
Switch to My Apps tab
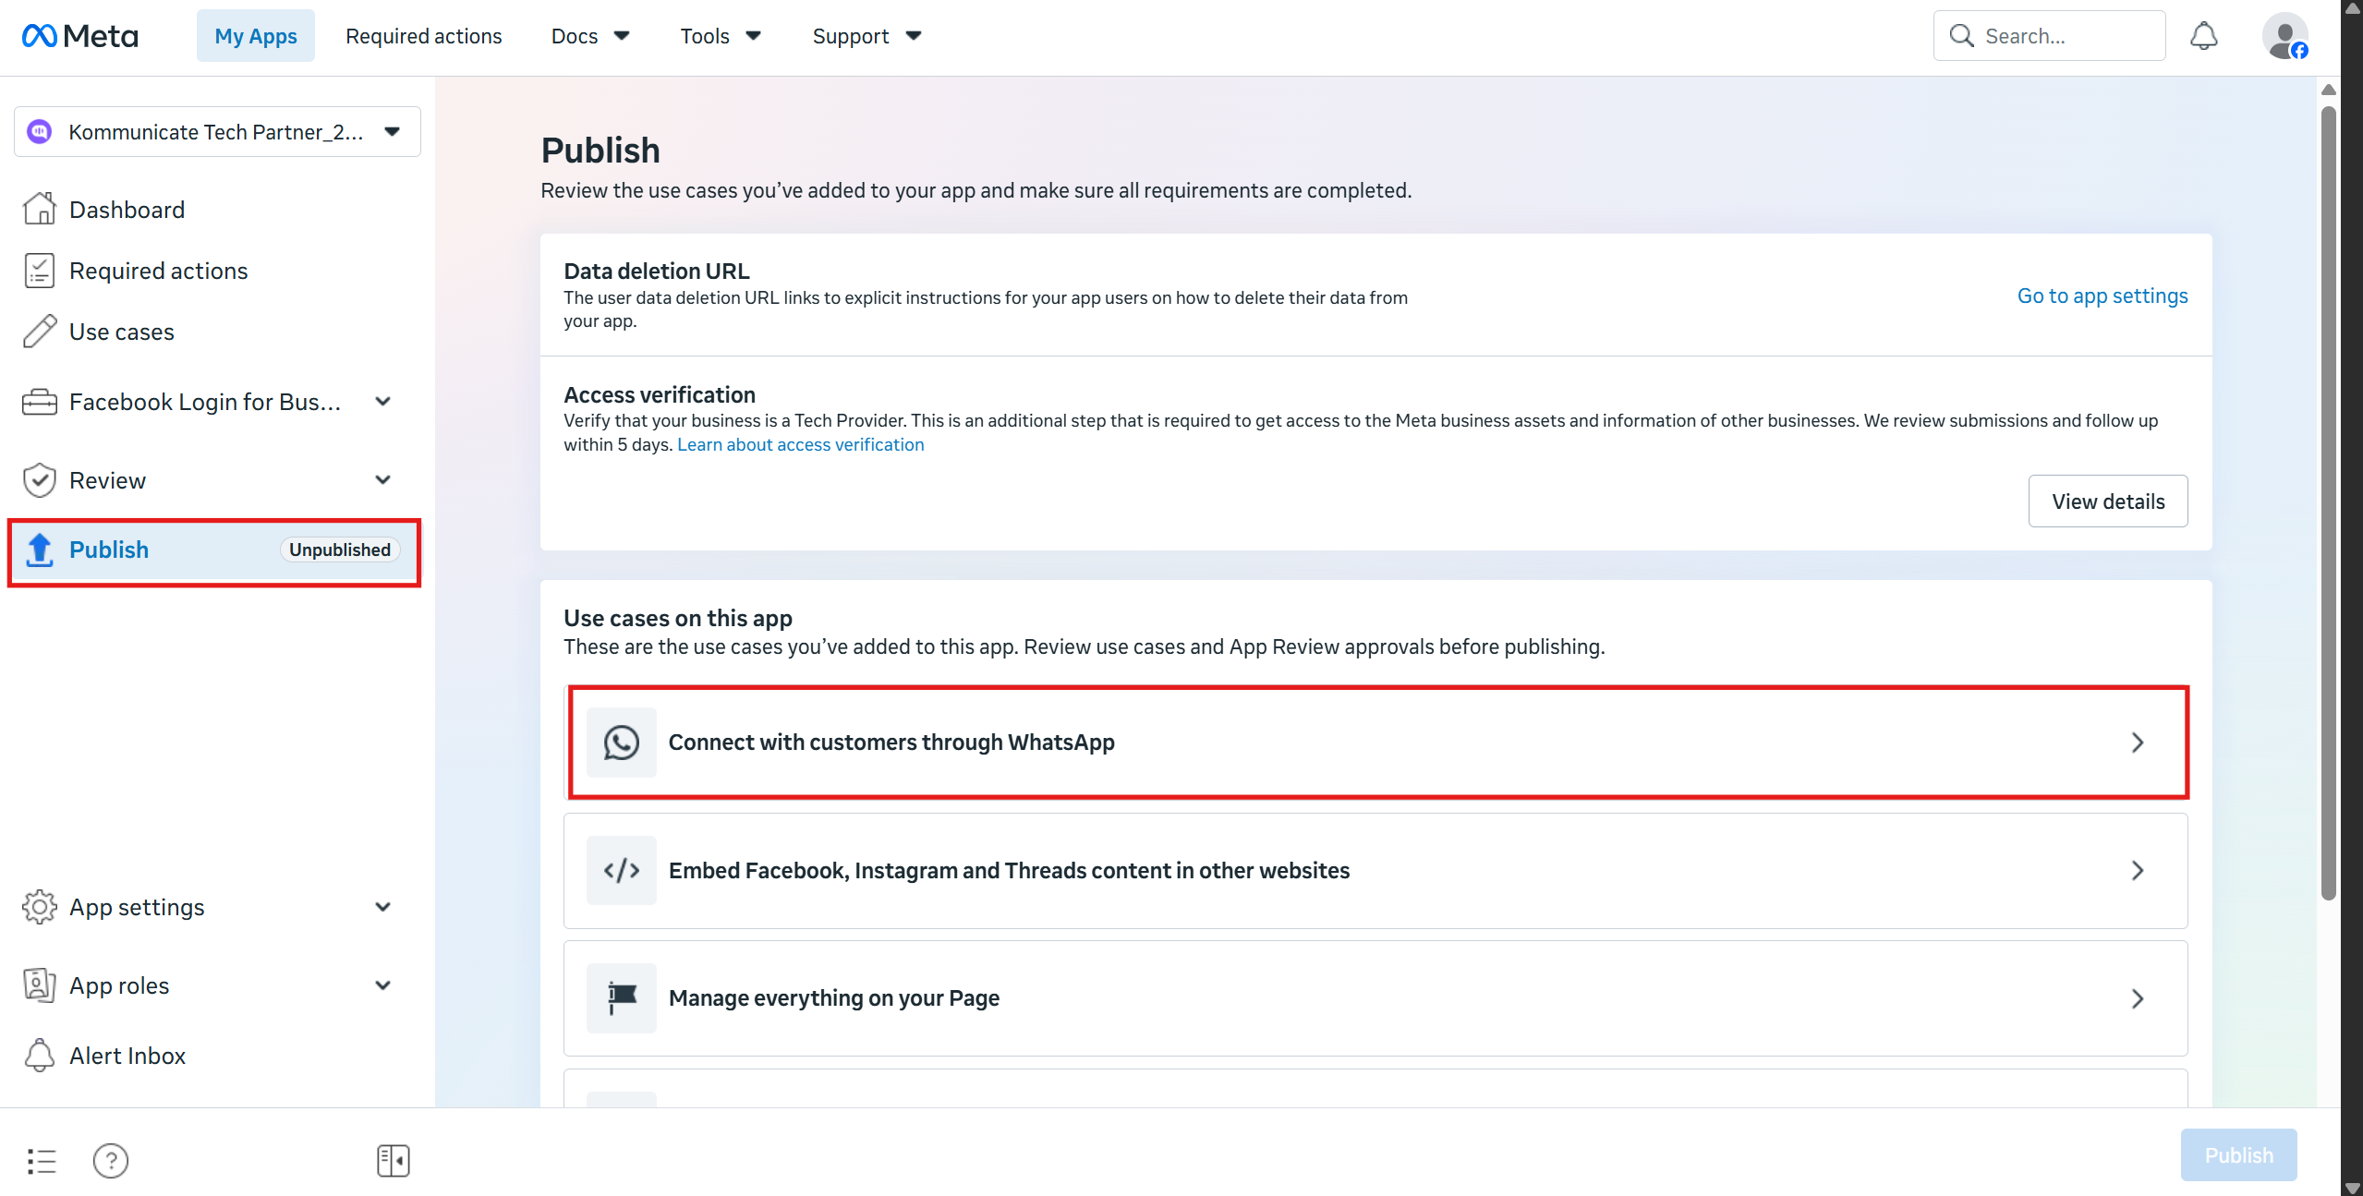(x=256, y=36)
